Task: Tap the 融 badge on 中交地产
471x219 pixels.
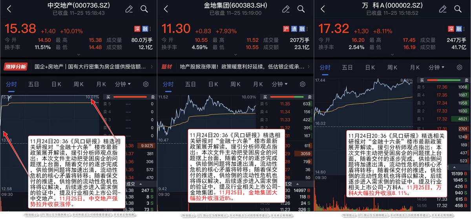Action: tap(145, 29)
